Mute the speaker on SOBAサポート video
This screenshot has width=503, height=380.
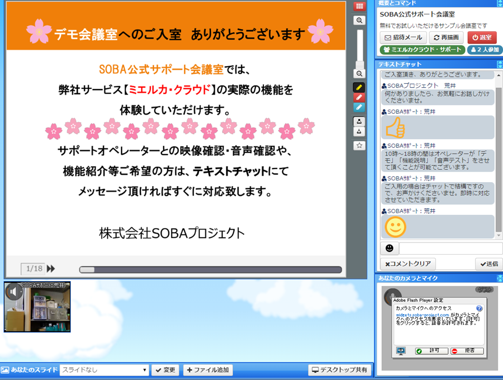click(13, 292)
